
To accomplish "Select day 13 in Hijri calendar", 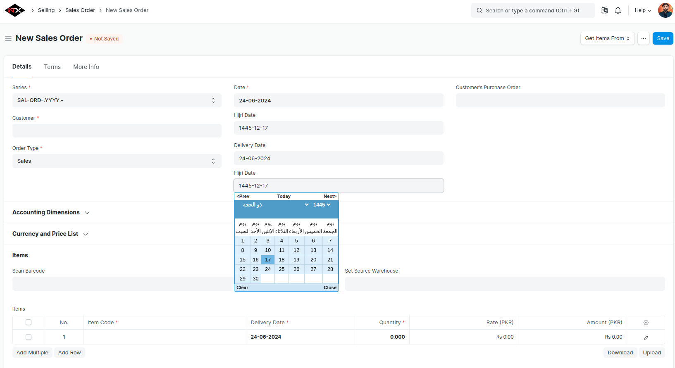I will [x=313, y=250].
